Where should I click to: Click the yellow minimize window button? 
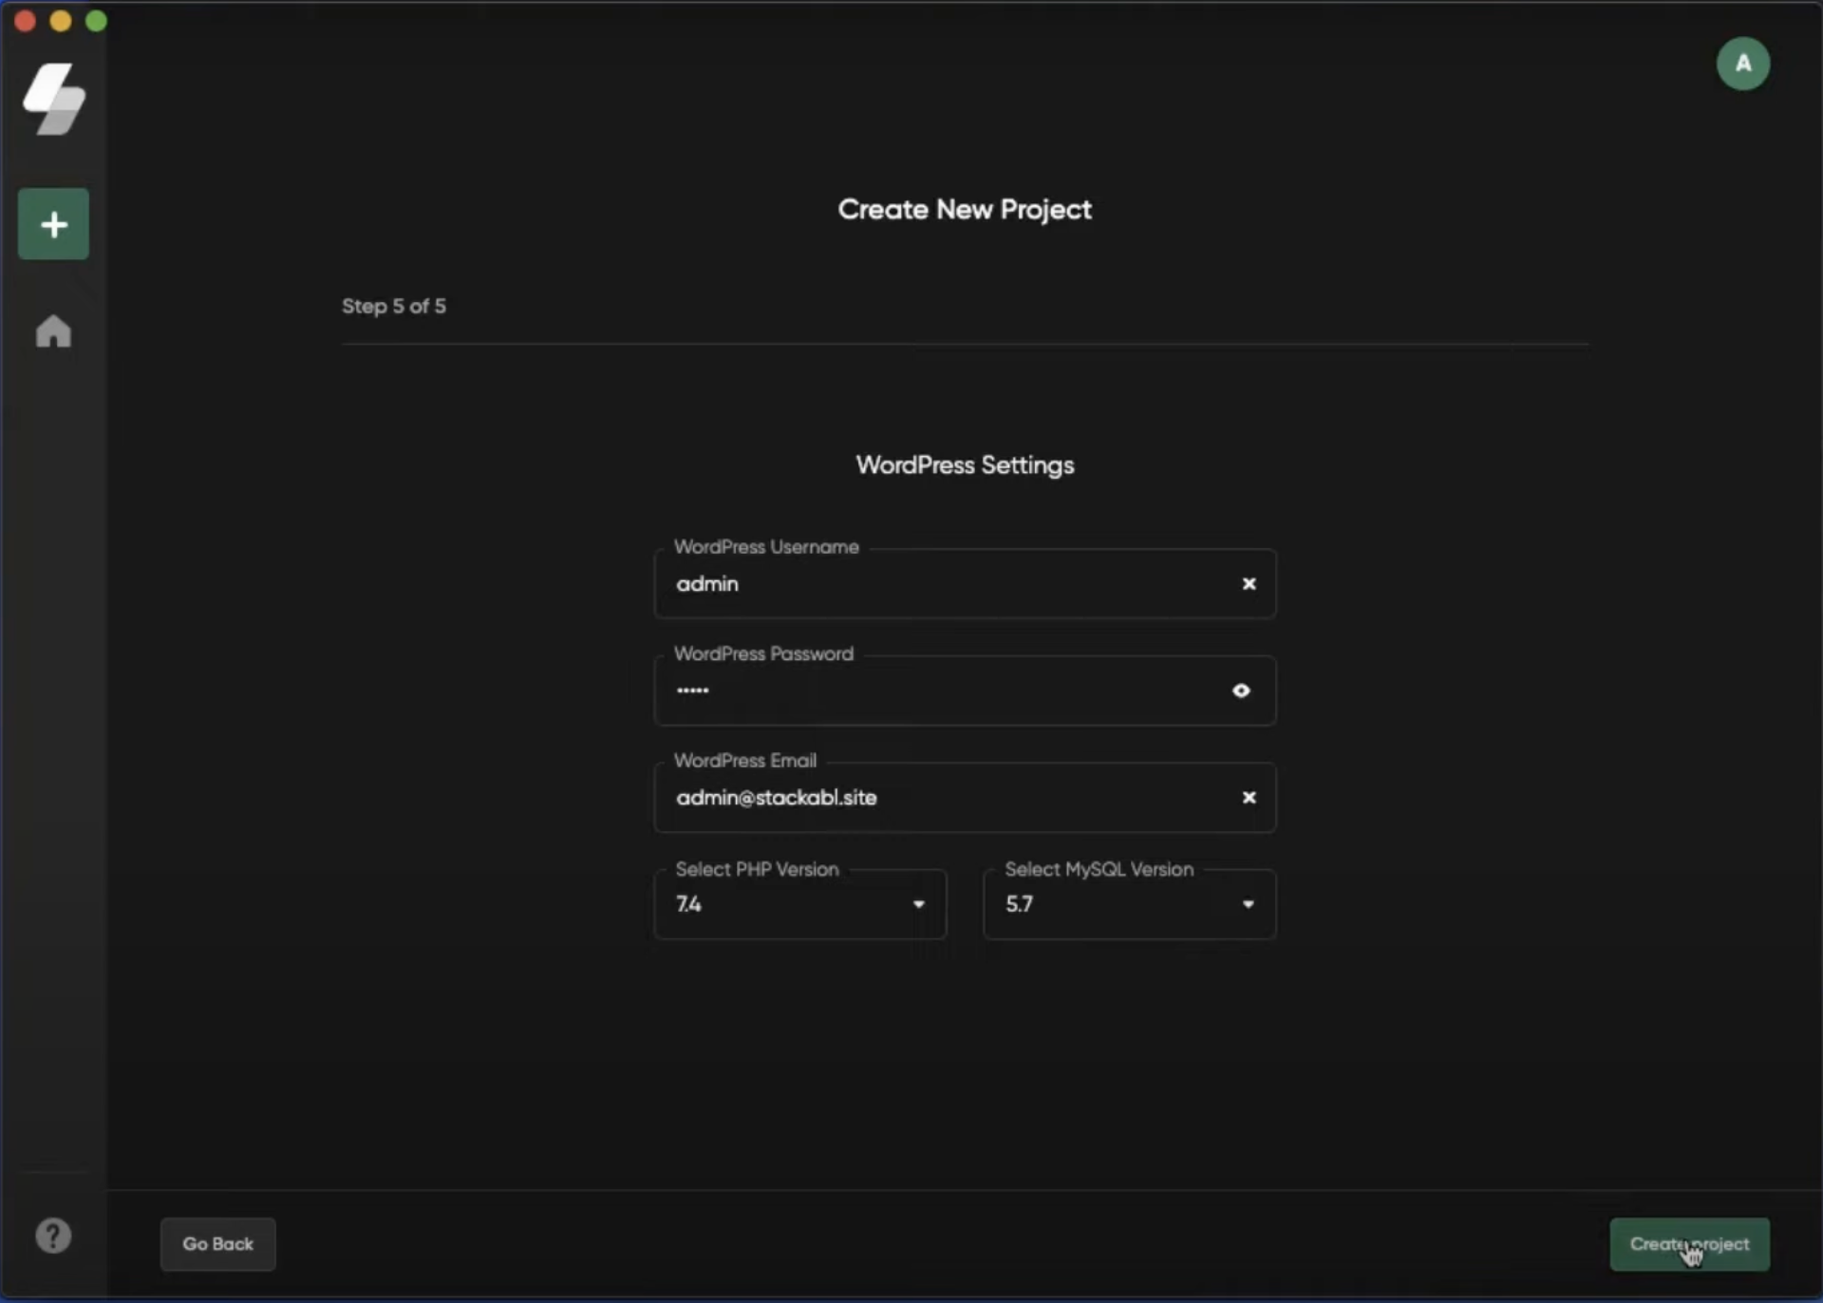(x=61, y=21)
